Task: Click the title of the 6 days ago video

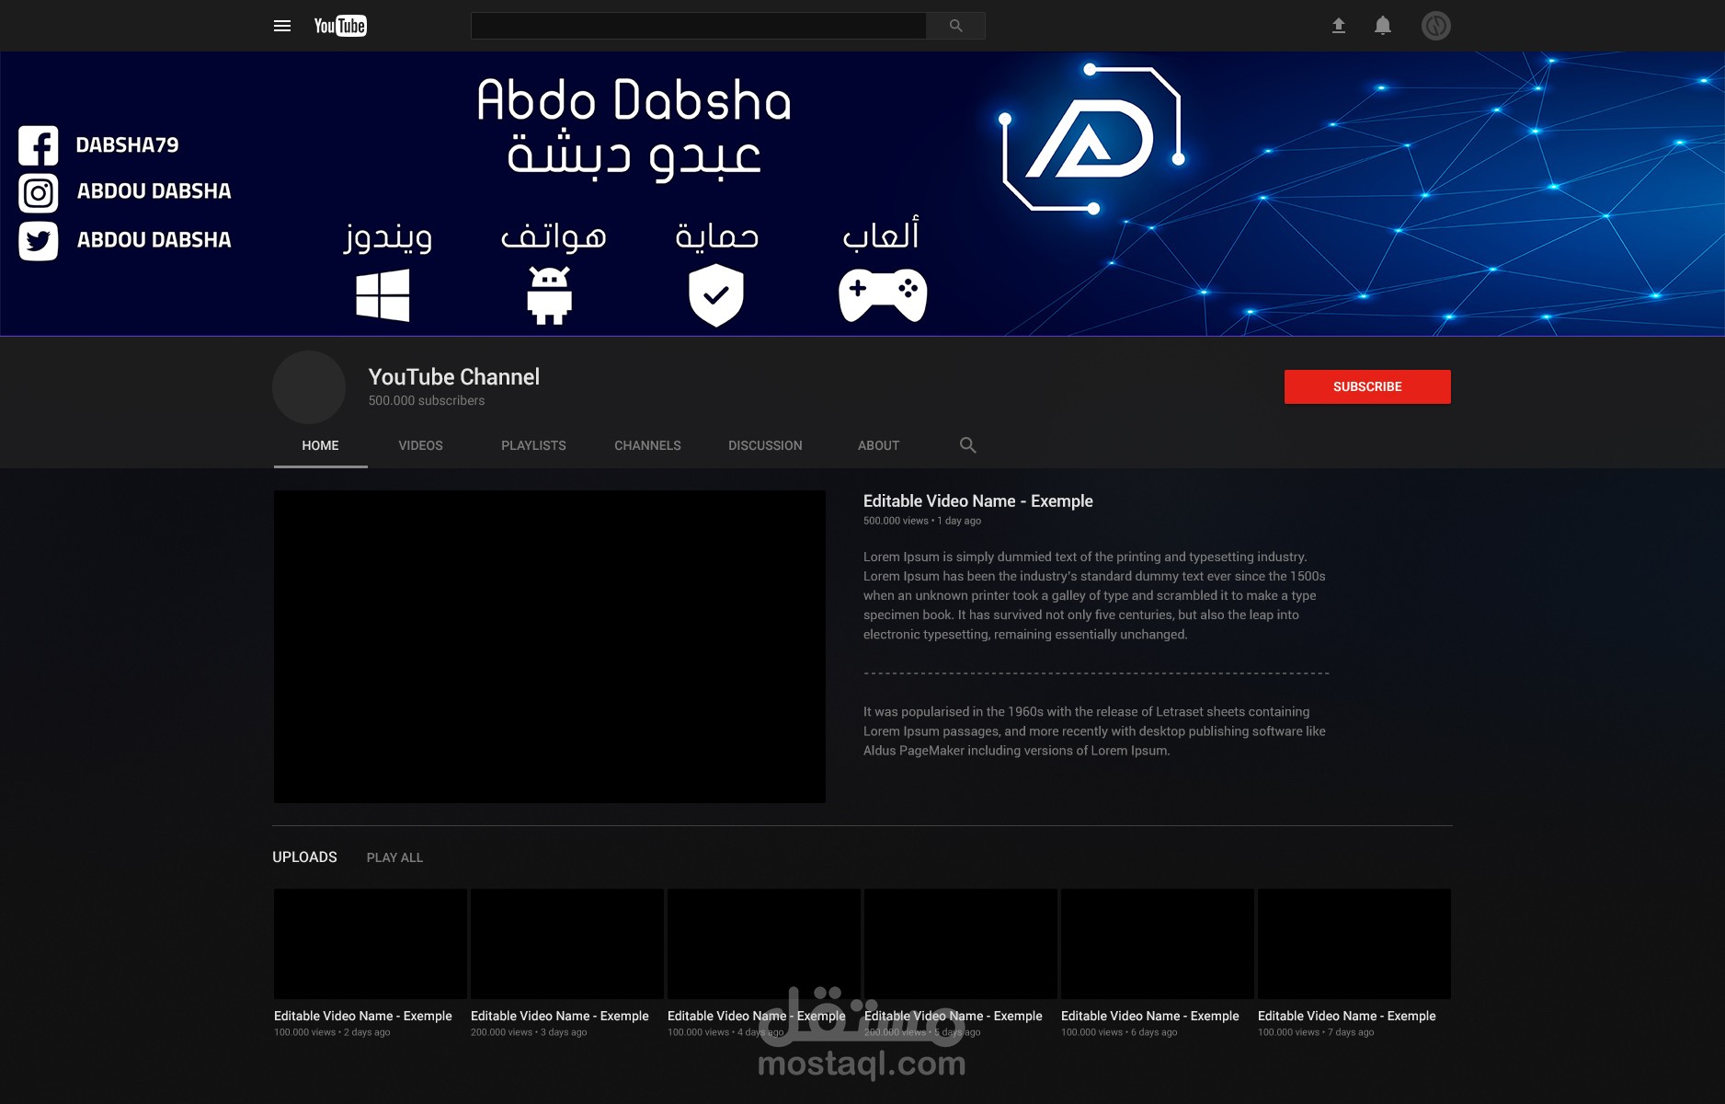Action: (1150, 1016)
